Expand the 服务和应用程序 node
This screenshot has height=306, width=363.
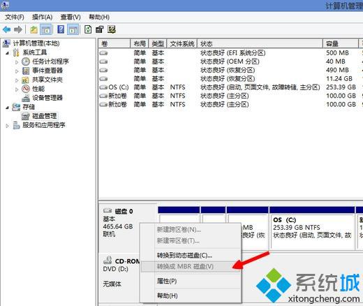click(8, 126)
